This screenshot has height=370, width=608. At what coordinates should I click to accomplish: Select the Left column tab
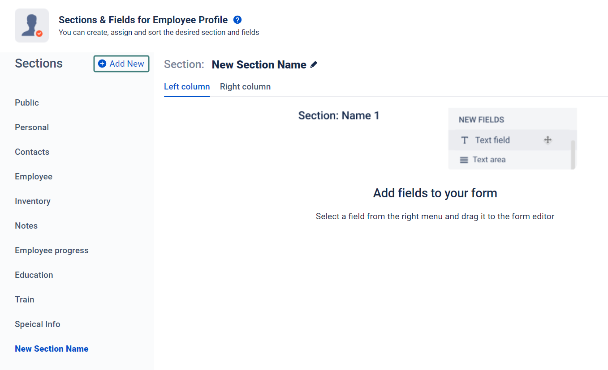187,87
